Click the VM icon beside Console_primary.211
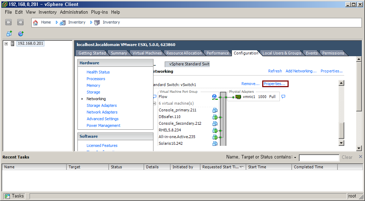Screen dimensions: 365x201 215,110
